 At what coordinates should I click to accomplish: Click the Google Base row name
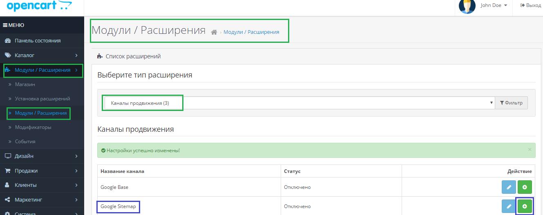pyautogui.click(x=115, y=187)
